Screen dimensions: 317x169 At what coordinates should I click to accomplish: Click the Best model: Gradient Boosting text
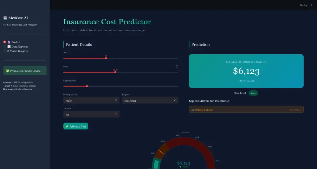(18, 89)
